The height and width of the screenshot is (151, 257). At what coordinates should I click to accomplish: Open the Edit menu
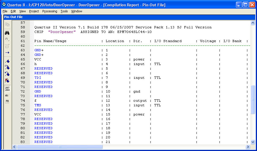[13, 11]
